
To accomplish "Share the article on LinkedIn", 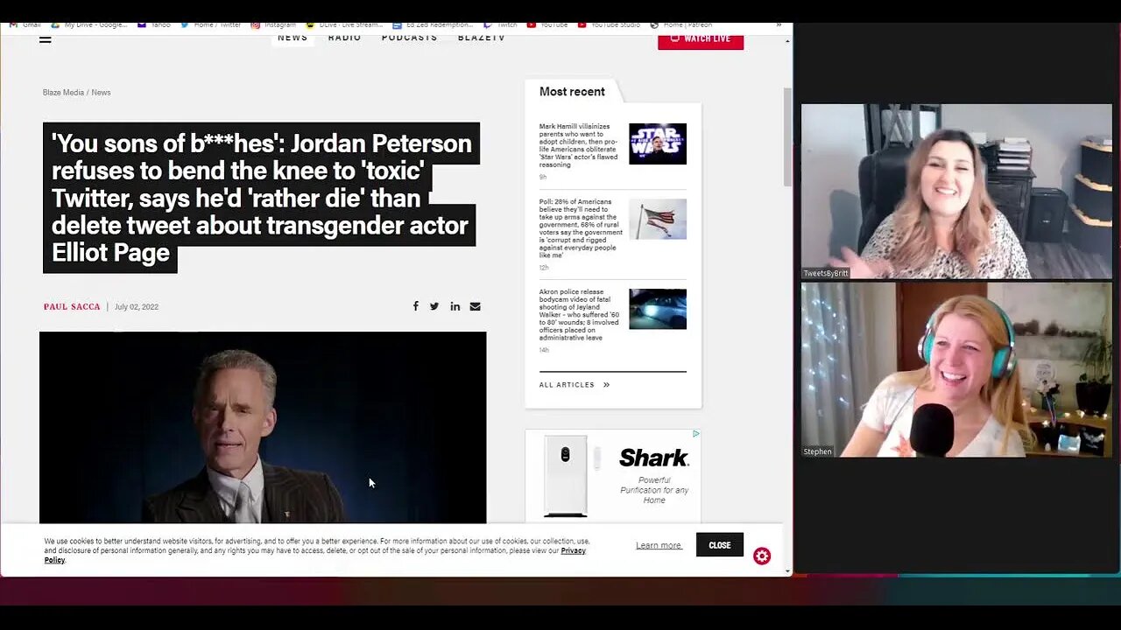I will [455, 306].
